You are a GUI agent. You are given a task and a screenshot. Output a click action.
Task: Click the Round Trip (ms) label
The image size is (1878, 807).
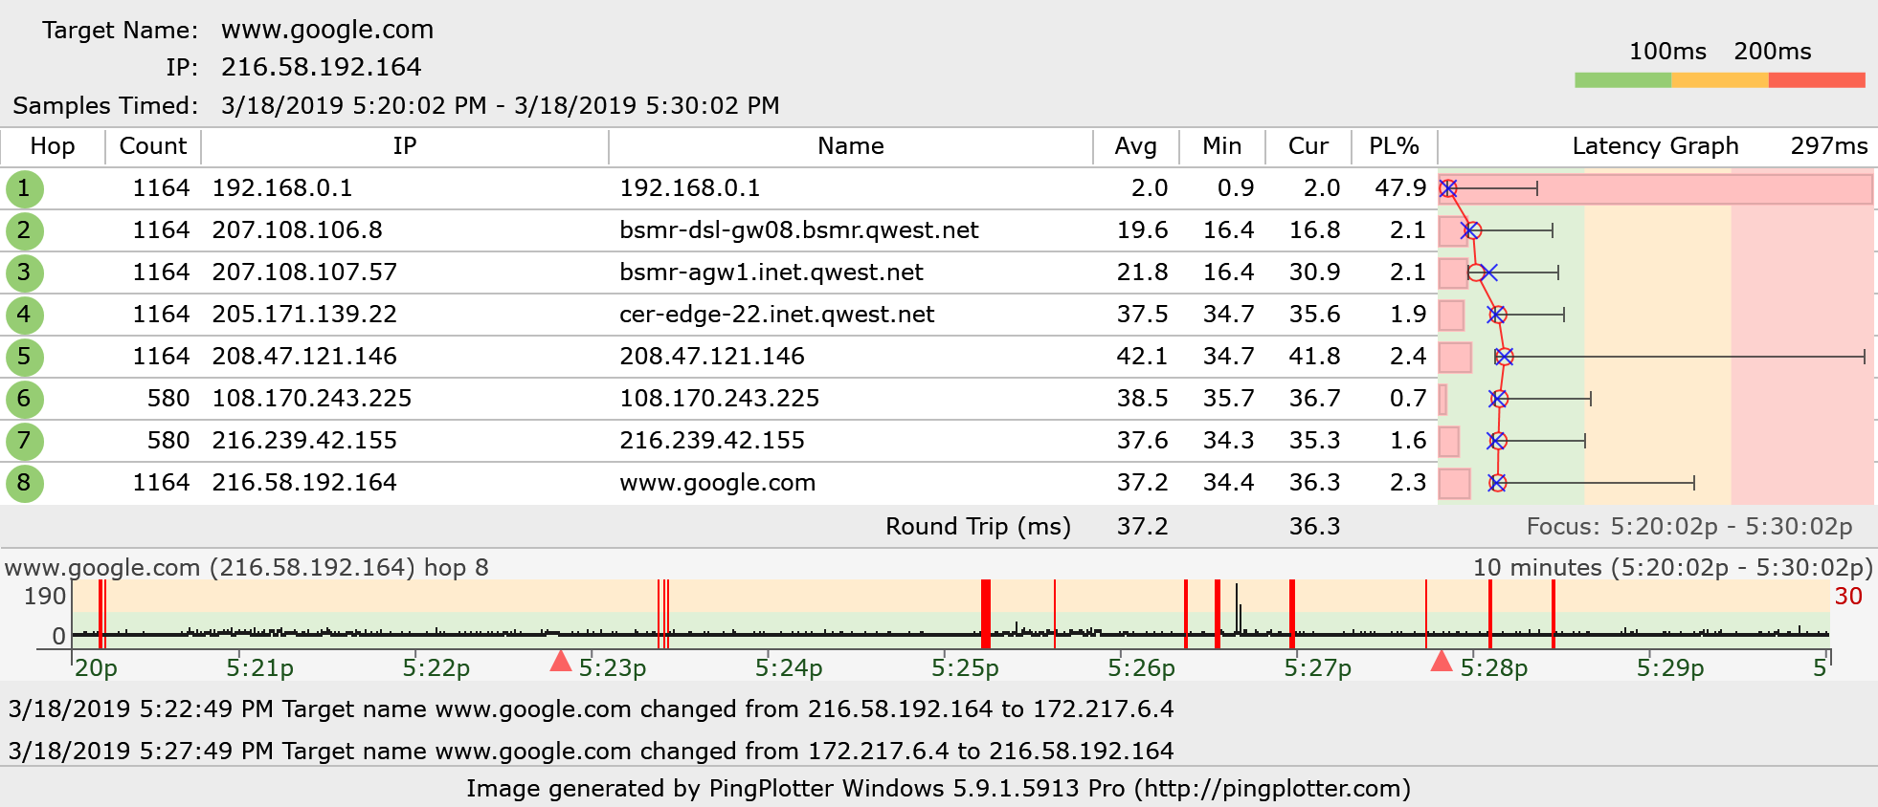pyautogui.click(x=978, y=527)
